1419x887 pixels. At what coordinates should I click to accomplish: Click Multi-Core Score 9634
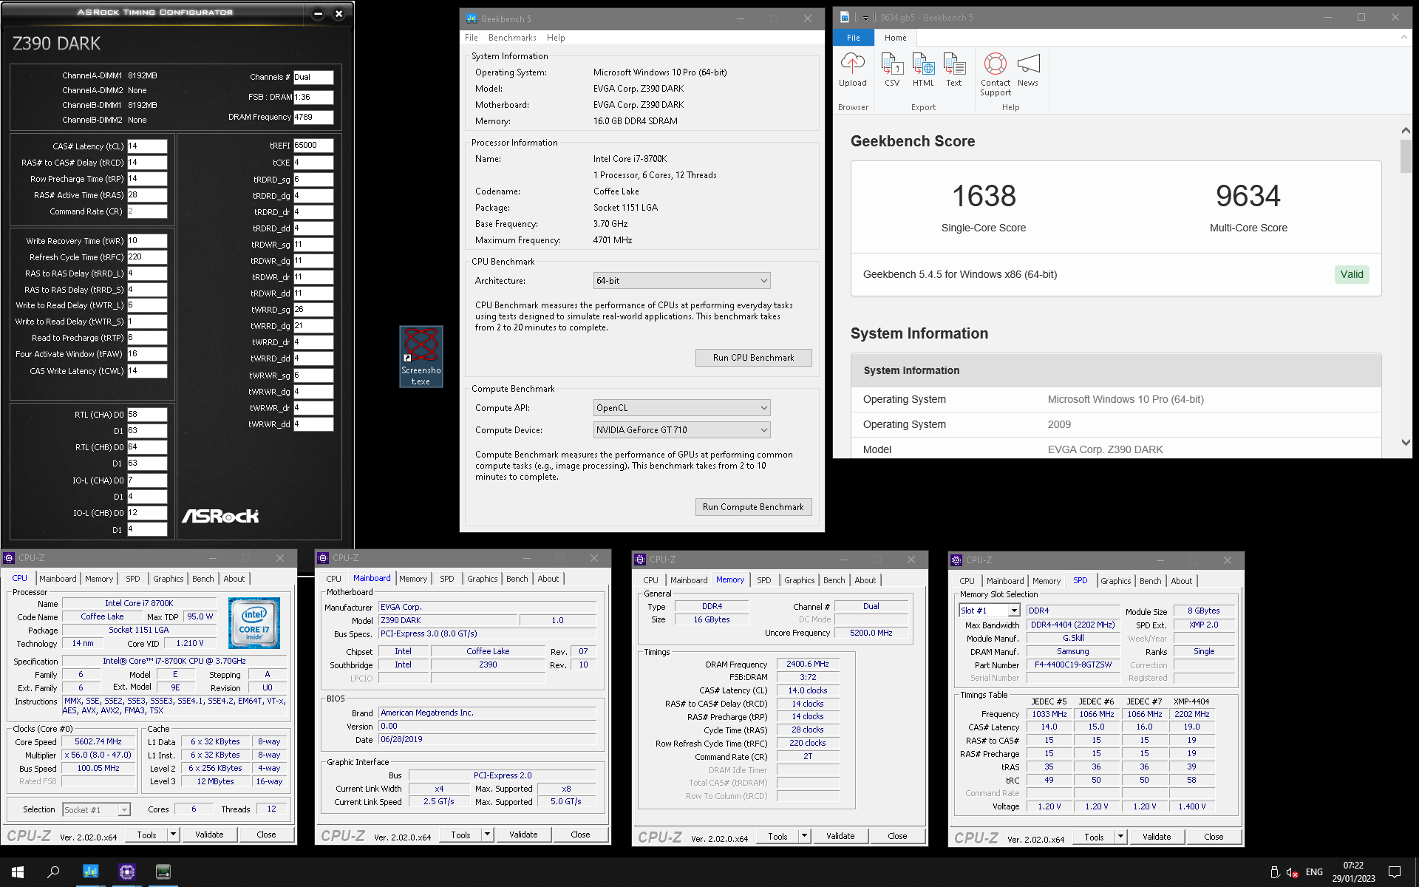tap(1248, 197)
